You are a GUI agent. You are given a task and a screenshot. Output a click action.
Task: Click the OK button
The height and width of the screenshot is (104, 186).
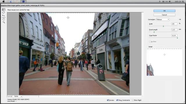164,11
